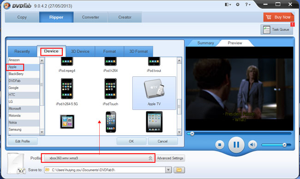Select Samsung in the brand list
300x179 pixels.
pyautogui.click(x=24, y=130)
